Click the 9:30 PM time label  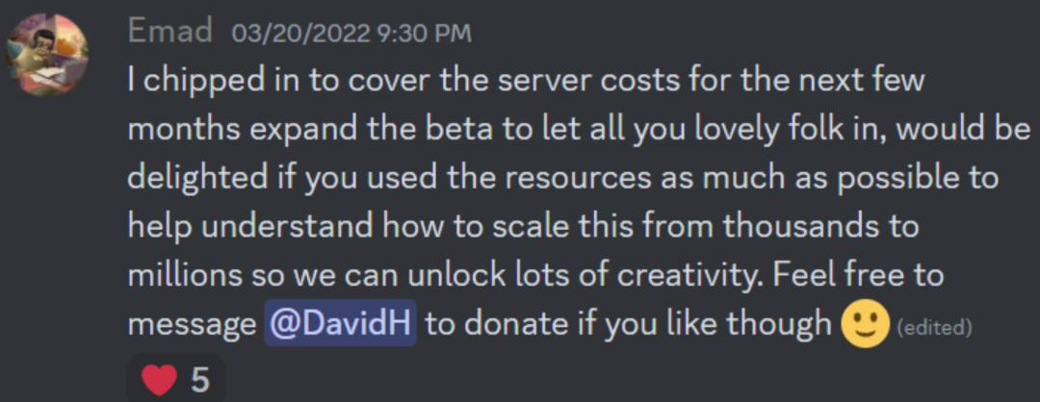pos(424,34)
